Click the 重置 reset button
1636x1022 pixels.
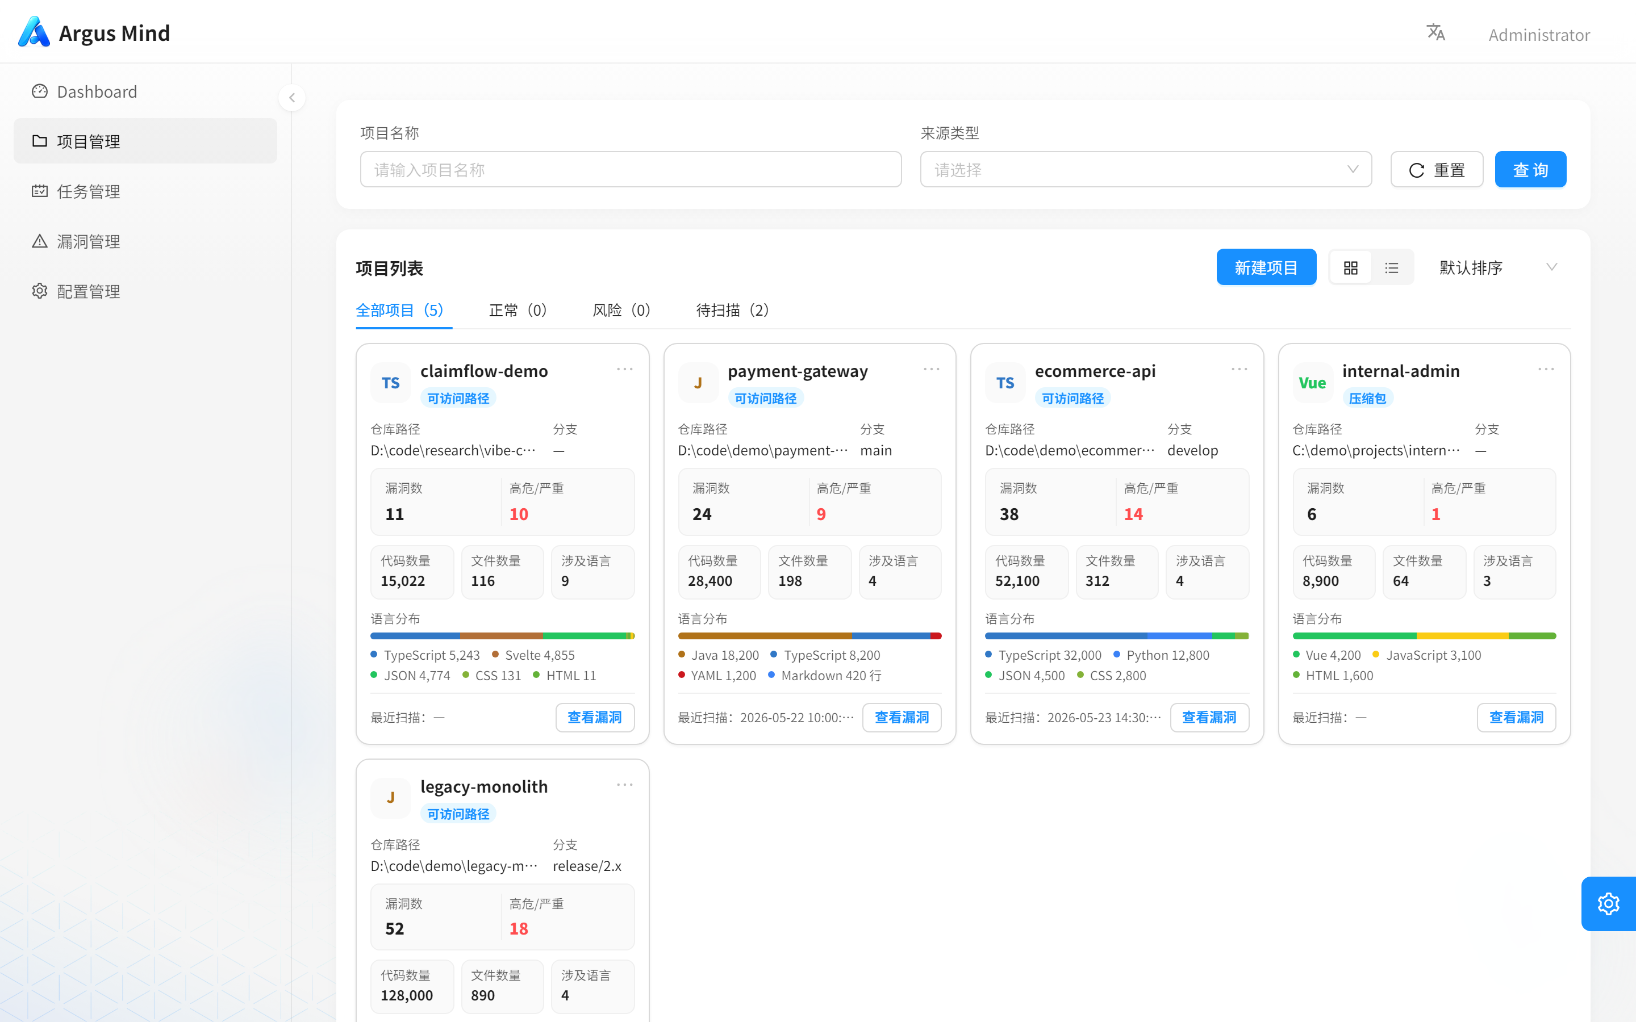pos(1437,169)
